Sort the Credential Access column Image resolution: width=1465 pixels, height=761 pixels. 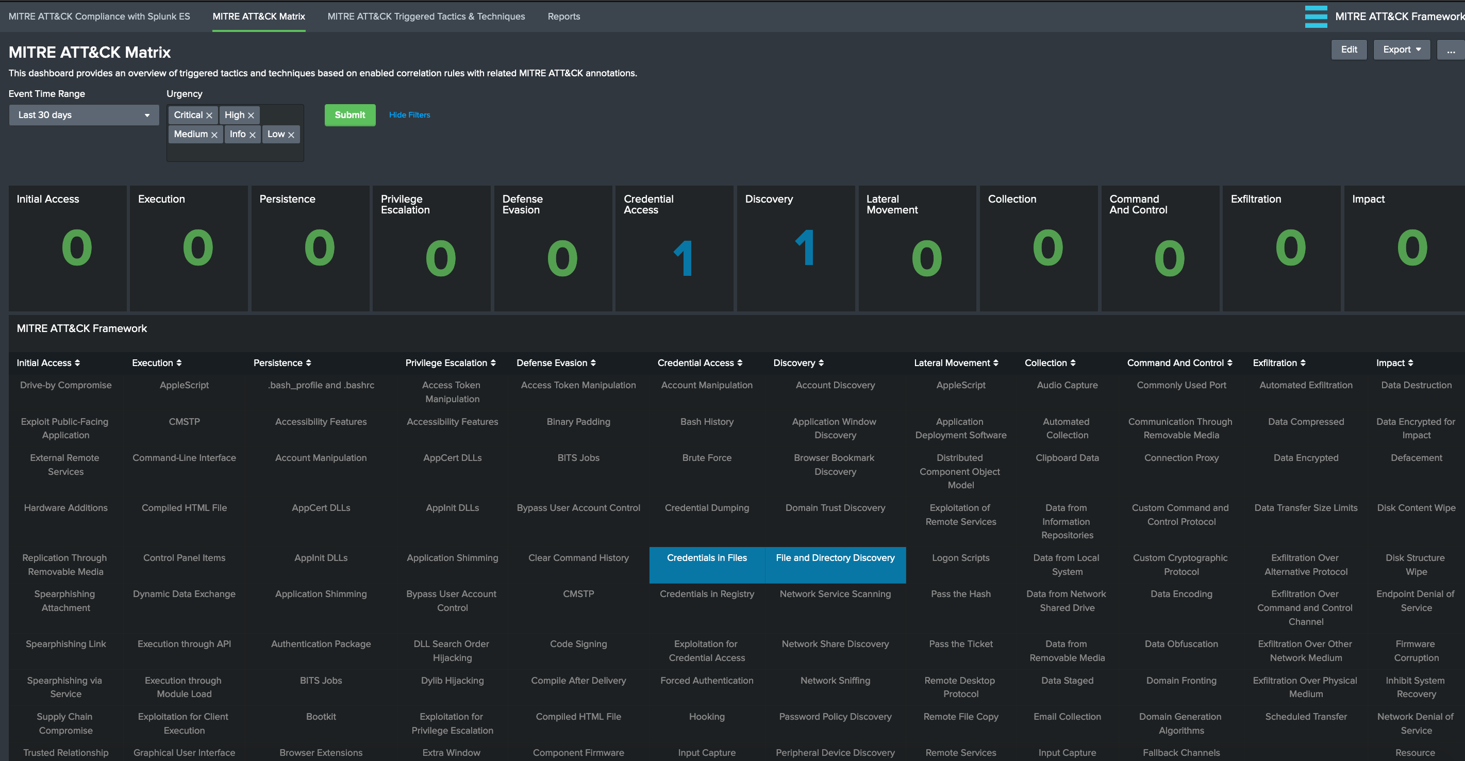739,363
